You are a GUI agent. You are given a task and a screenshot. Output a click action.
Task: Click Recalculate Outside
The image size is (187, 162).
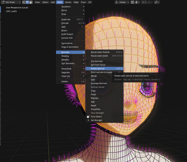[x=100, y=52]
